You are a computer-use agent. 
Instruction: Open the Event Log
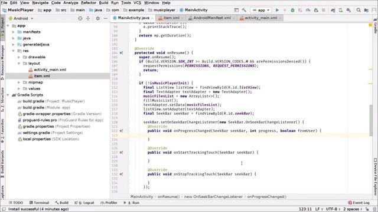(359, 203)
